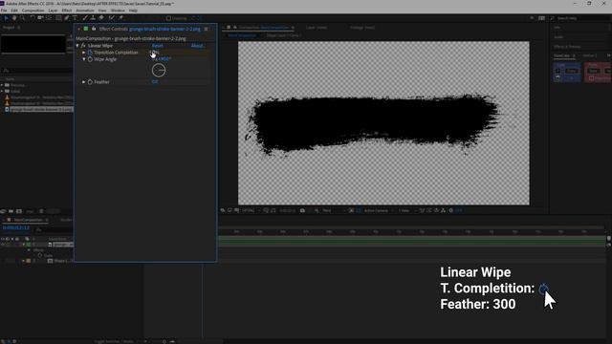Select the Pen tool
The width and height of the screenshot is (612, 344).
[x=67, y=18]
